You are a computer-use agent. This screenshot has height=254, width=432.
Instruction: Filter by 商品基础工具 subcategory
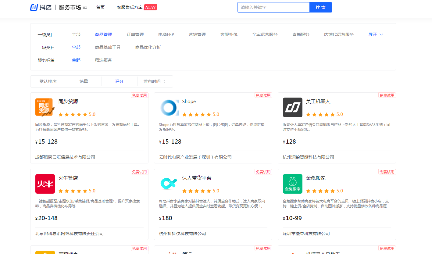(x=108, y=47)
